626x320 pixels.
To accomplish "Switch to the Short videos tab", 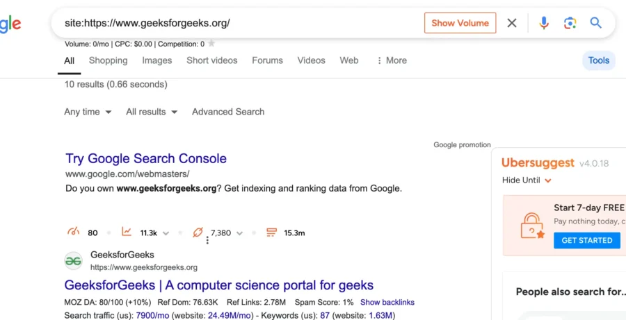I will point(212,60).
